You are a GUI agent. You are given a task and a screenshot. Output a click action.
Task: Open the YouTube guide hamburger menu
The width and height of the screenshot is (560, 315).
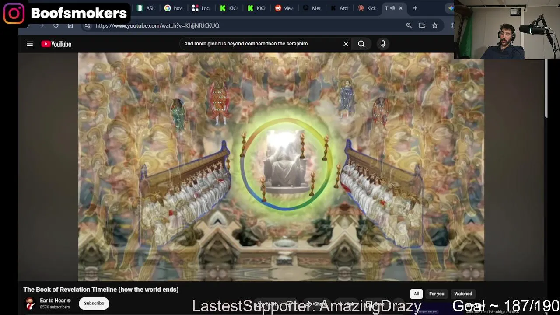[x=30, y=44]
